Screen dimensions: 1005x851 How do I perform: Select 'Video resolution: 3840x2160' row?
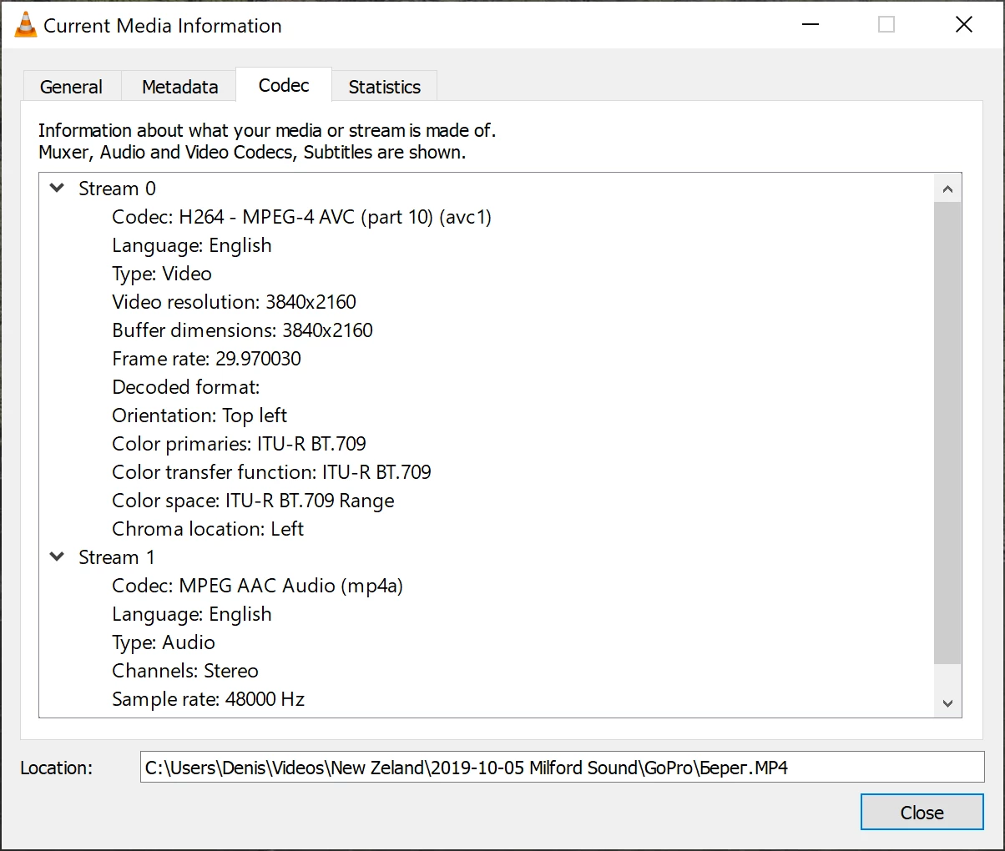tap(235, 302)
